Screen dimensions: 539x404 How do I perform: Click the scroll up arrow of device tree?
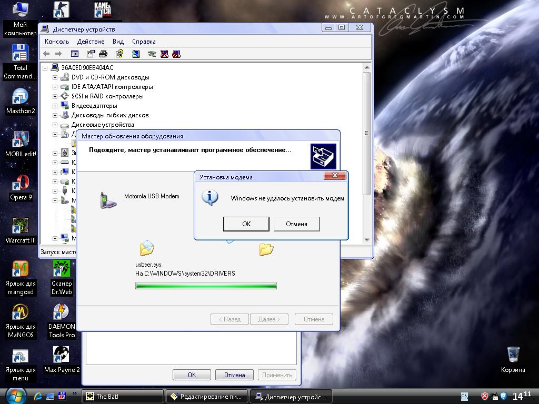367,67
